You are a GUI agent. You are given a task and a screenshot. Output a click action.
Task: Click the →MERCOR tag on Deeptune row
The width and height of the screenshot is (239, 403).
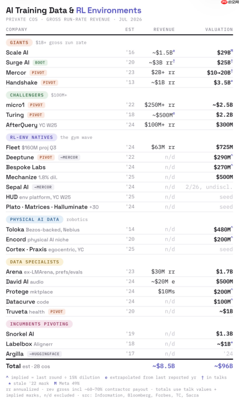69,157
